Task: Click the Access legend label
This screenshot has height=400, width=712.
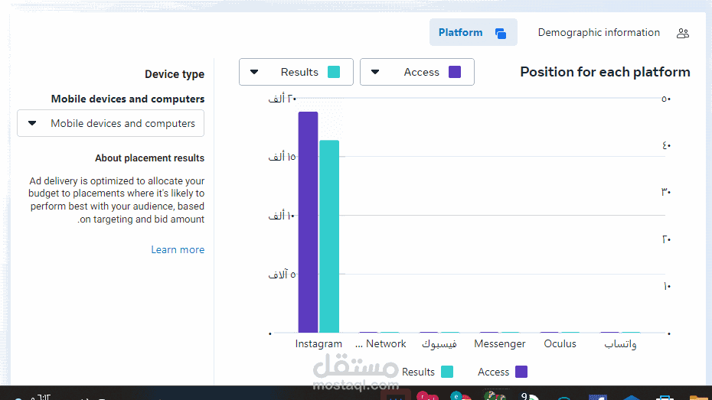Action: (493, 372)
